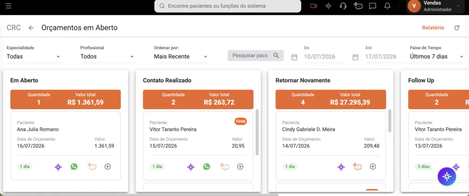Screen dimensions: 469x196
Task: Open the floating AI assistant button
Action: pos(447,177)
